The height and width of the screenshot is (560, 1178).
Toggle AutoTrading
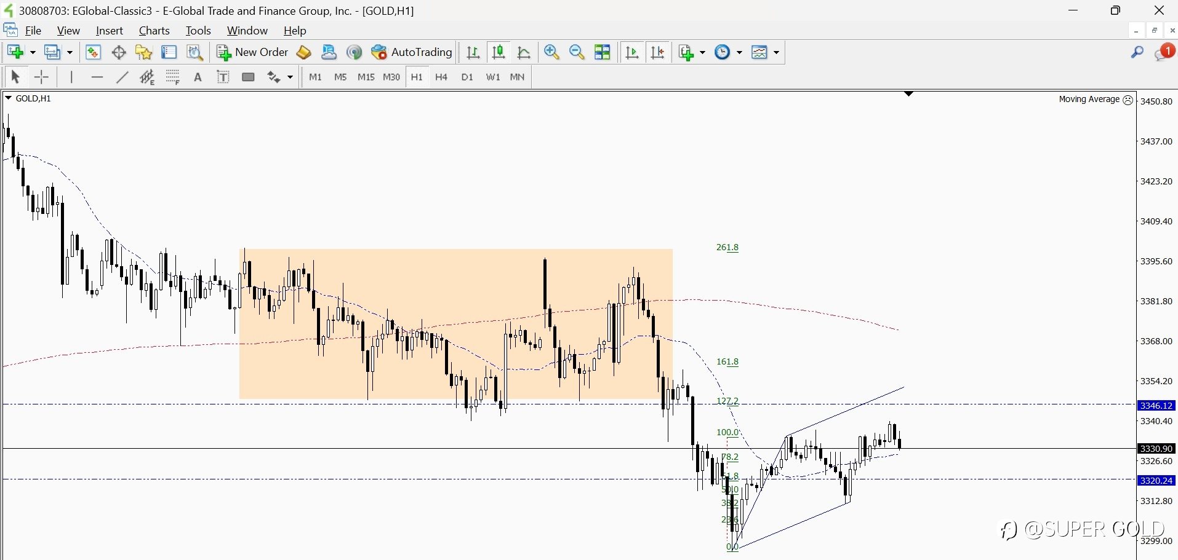[412, 52]
